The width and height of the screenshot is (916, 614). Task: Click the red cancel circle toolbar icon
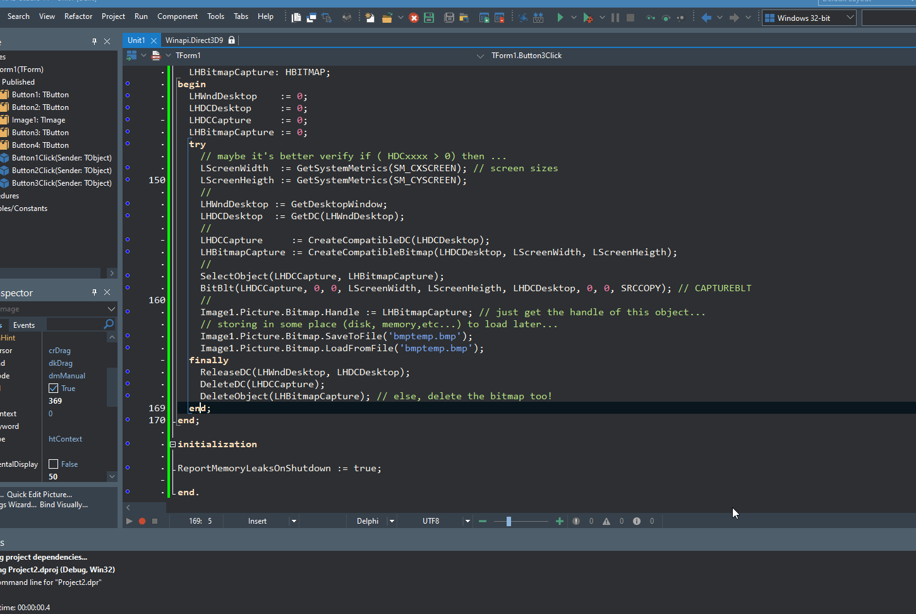tap(414, 18)
